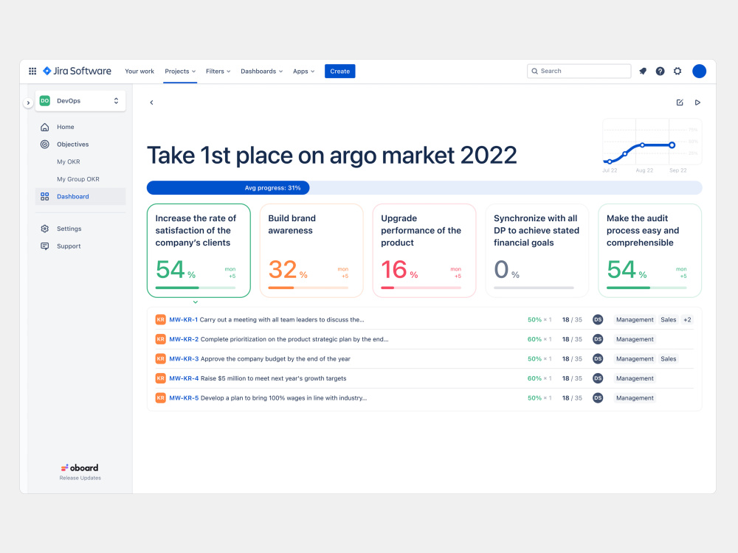Viewport: 738px width, 553px height.
Task: Open the notifications icon in the header
Action: (x=643, y=71)
